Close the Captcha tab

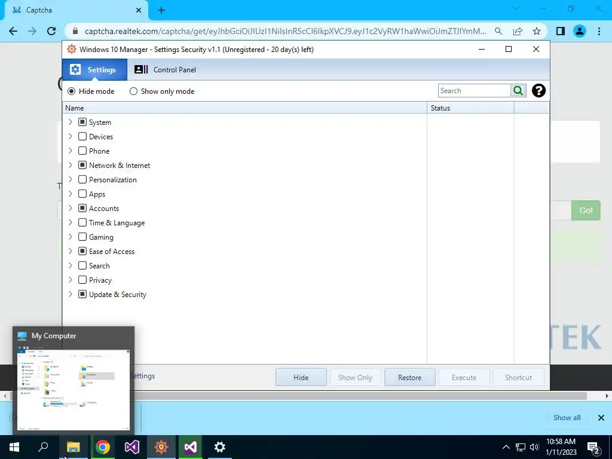tap(139, 10)
